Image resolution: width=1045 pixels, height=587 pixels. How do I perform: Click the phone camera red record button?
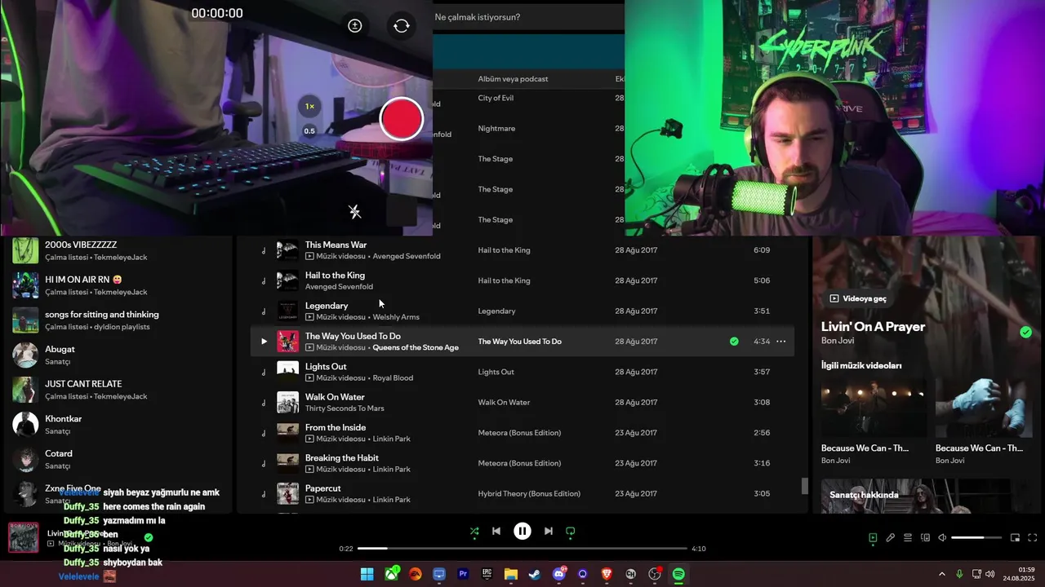402,119
